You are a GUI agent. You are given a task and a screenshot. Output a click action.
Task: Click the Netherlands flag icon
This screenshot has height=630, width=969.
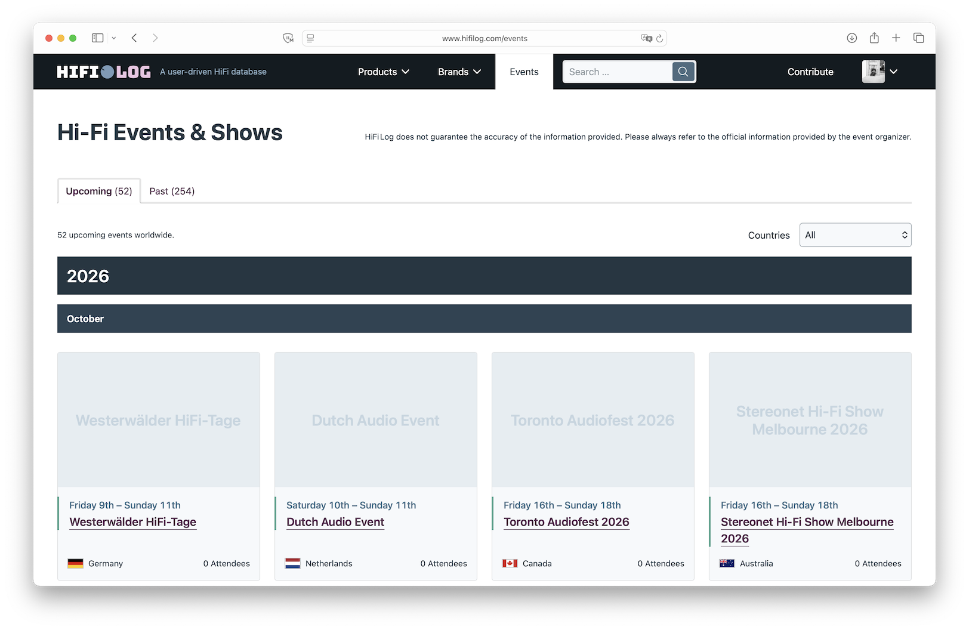pyautogui.click(x=292, y=563)
